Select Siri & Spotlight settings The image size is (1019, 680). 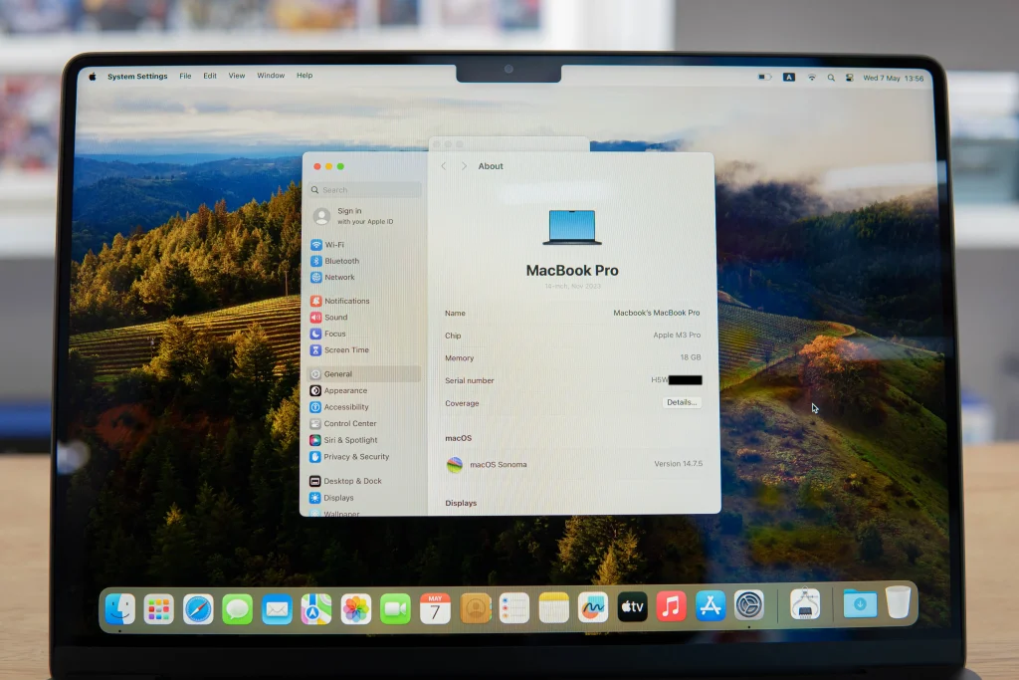click(349, 440)
